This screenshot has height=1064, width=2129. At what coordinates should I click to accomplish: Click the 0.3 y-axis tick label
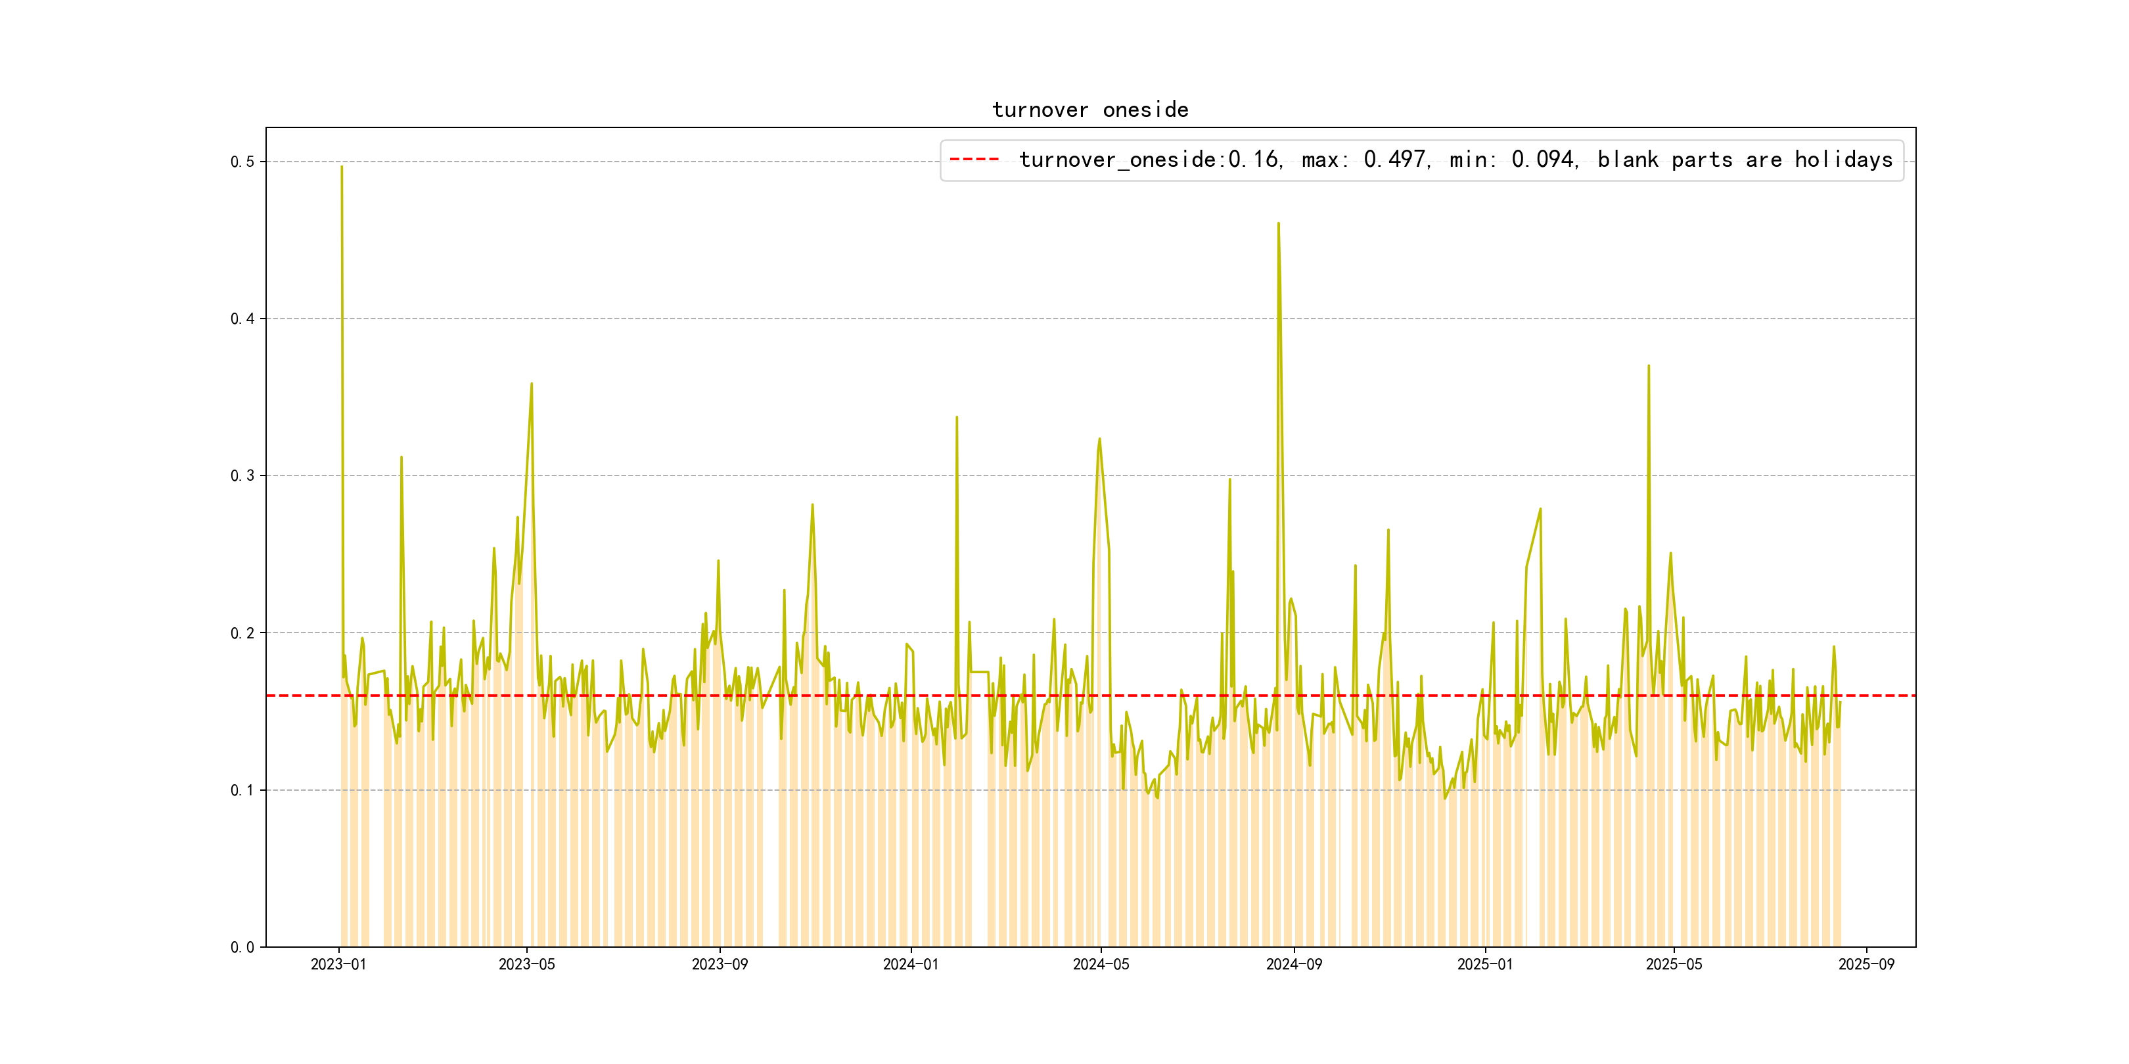(242, 476)
